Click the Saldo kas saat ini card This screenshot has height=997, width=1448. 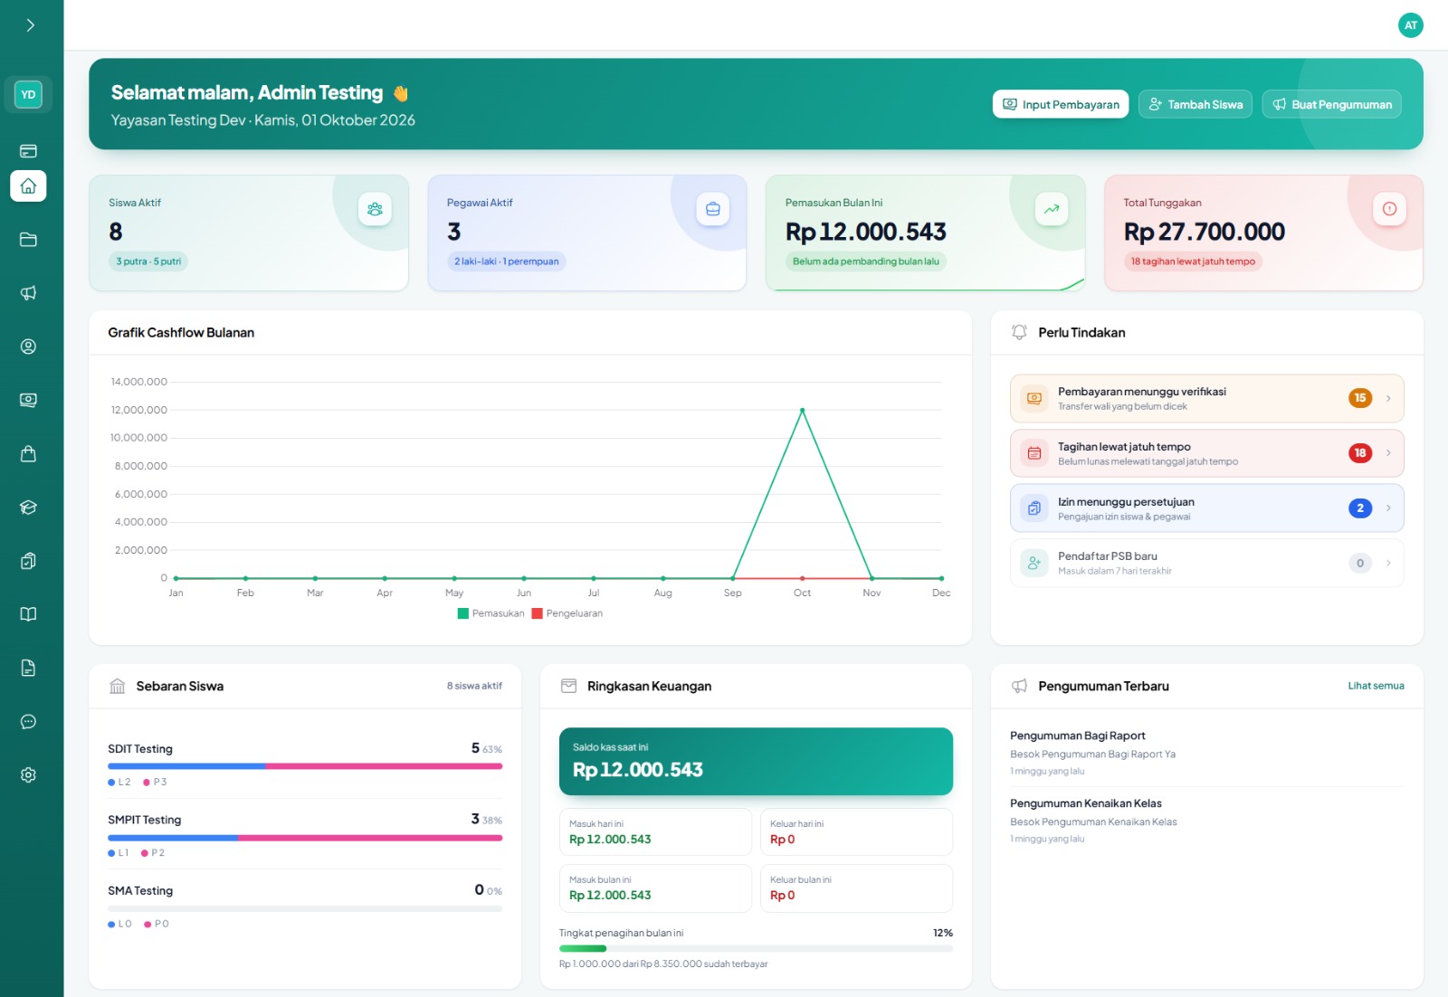[x=756, y=762]
